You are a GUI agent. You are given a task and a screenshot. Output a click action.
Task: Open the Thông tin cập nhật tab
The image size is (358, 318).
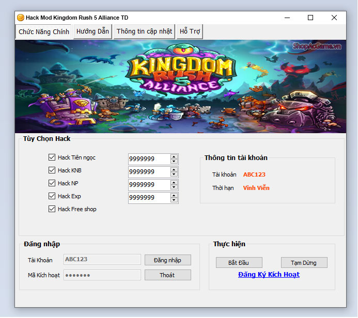(144, 31)
